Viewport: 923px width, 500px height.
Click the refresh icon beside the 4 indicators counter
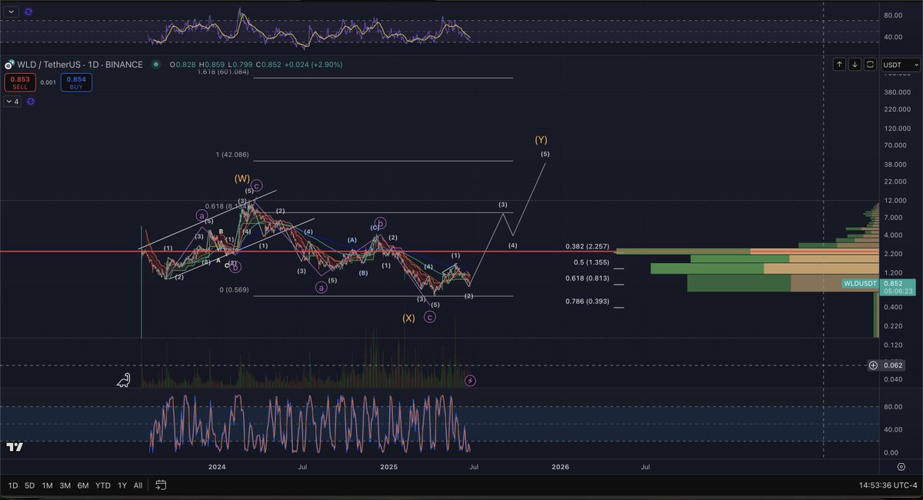(32, 102)
